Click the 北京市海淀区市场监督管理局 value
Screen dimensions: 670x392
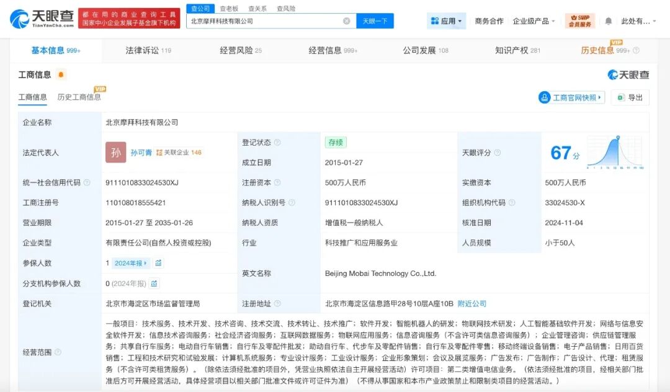[x=153, y=303]
